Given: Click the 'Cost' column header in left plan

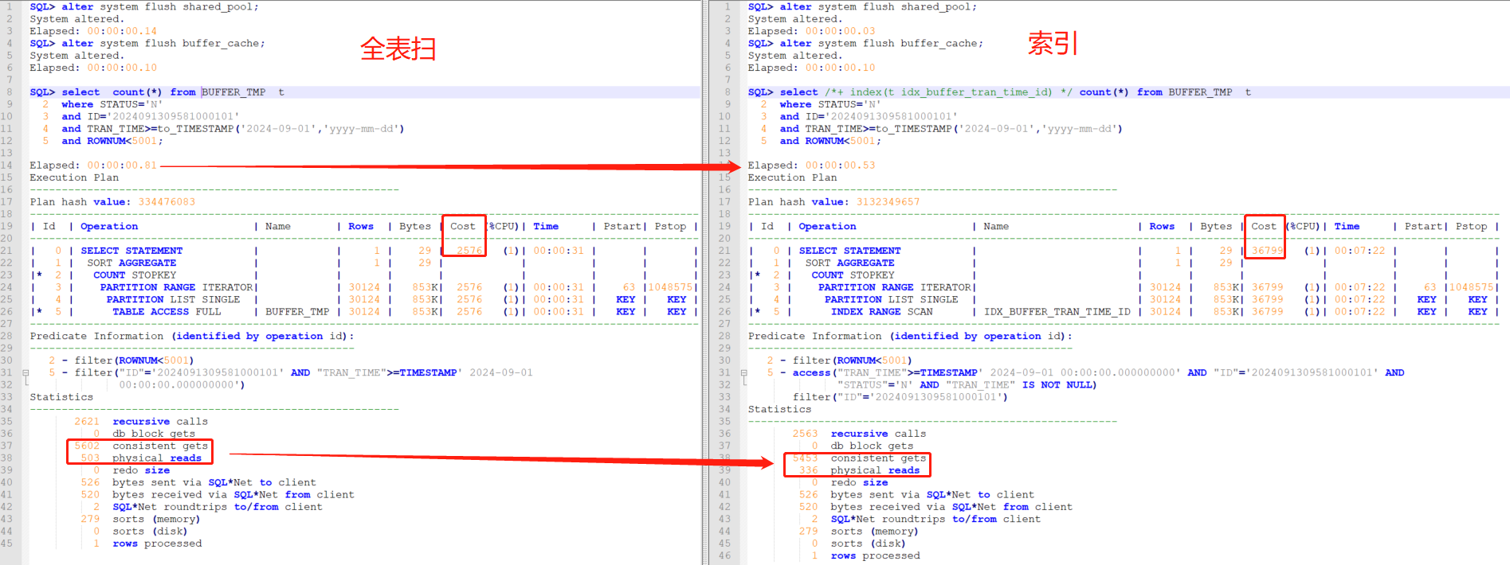Looking at the screenshot, I should 463,227.
